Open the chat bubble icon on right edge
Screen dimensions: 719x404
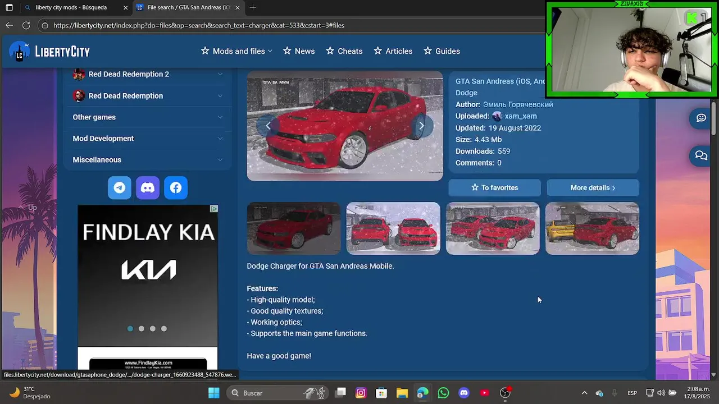tap(701, 118)
